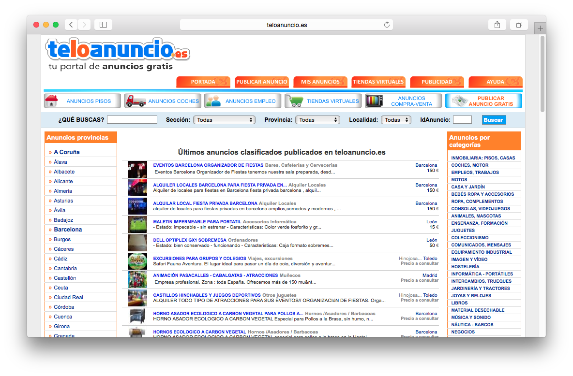573x376 pixels.
Task: Click the Safari address bar
Action: point(286,25)
